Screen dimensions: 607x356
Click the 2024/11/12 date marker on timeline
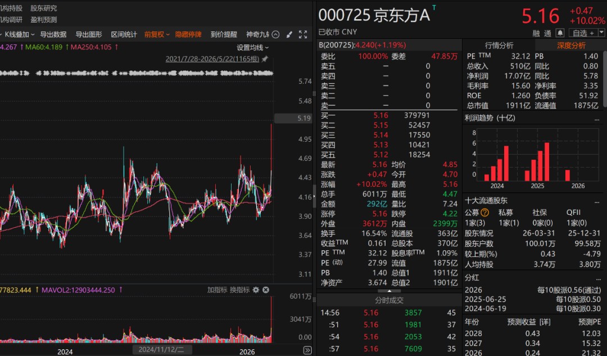tap(161, 349)
